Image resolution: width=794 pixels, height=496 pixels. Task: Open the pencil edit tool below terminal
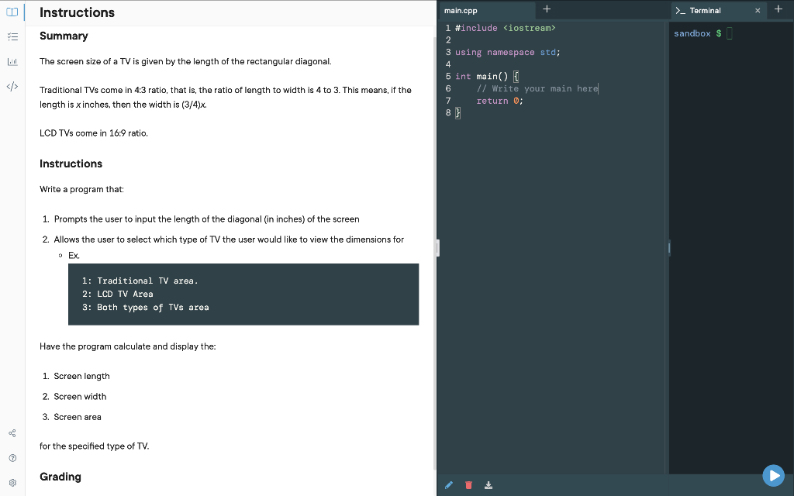(x=448, y=484)
